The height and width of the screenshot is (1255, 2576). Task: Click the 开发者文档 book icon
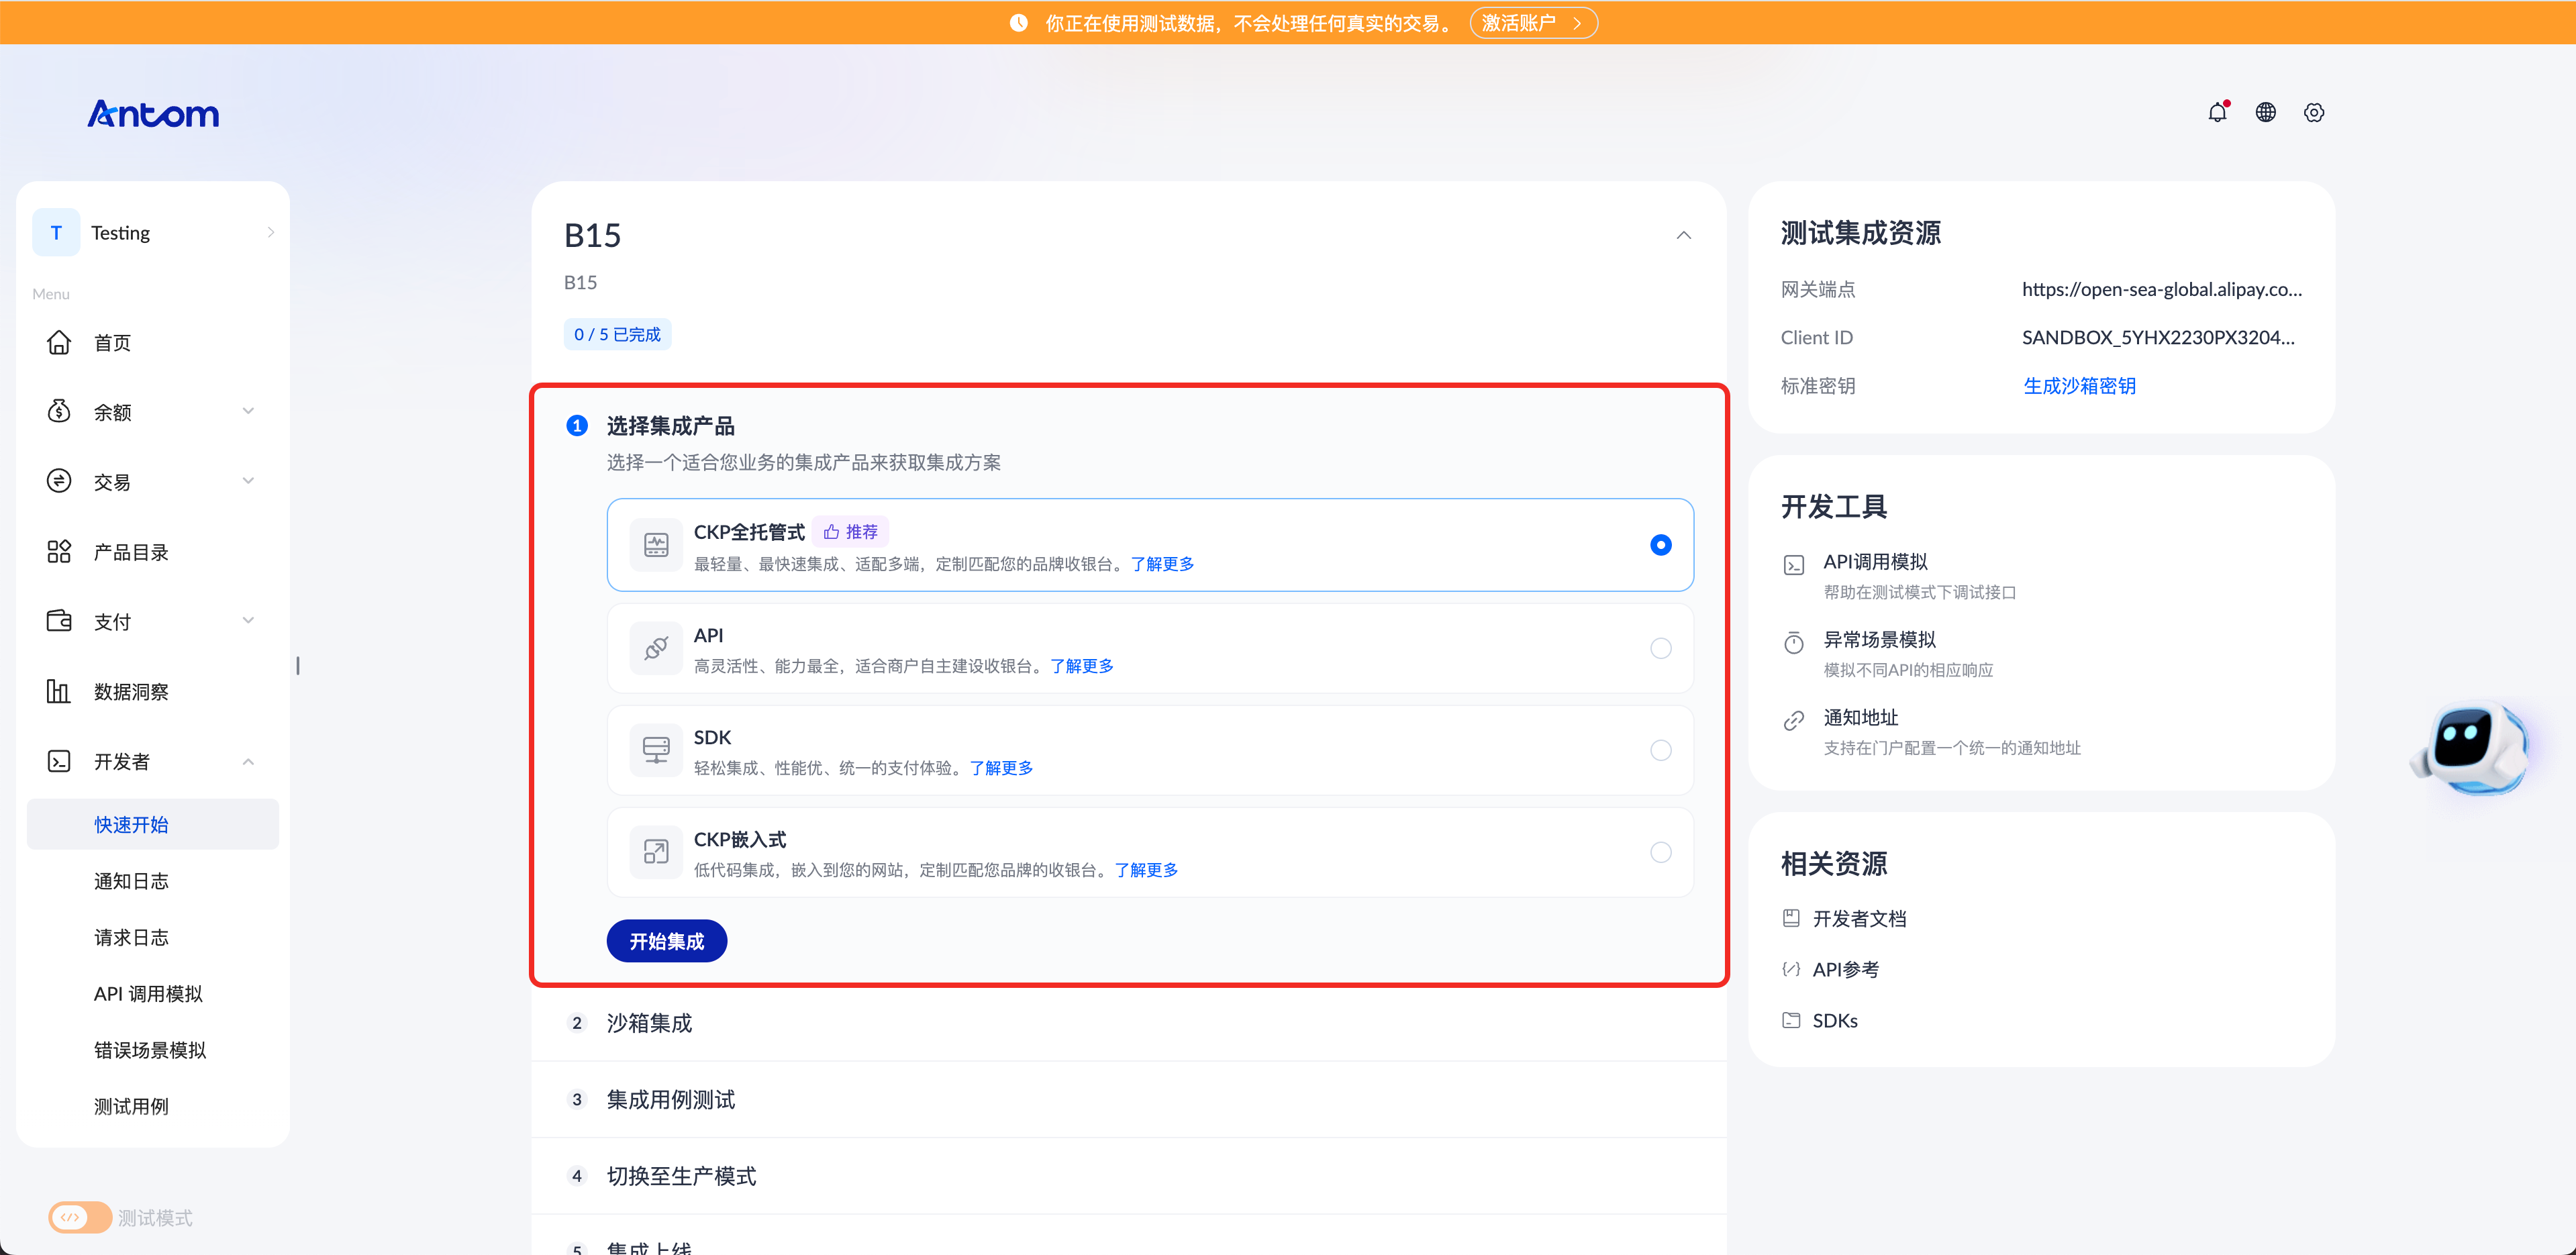point(1791,918)
